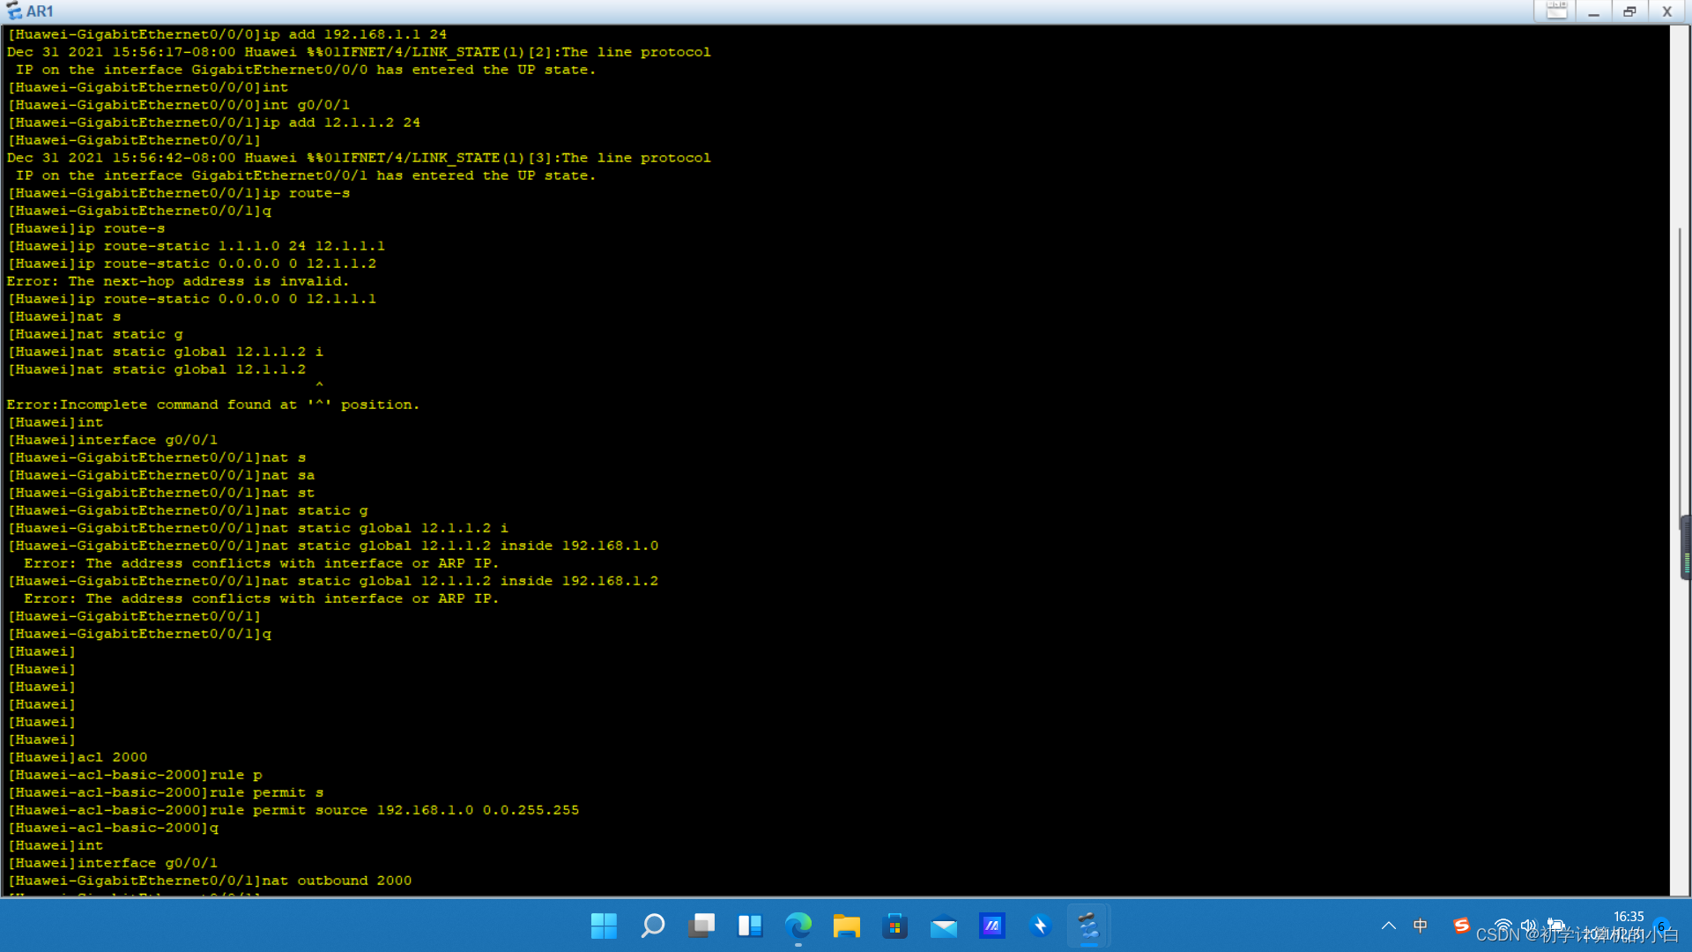Click the line 'ip add 12.1.1.2 24'

pyautogui.click(x=214, y=123)
